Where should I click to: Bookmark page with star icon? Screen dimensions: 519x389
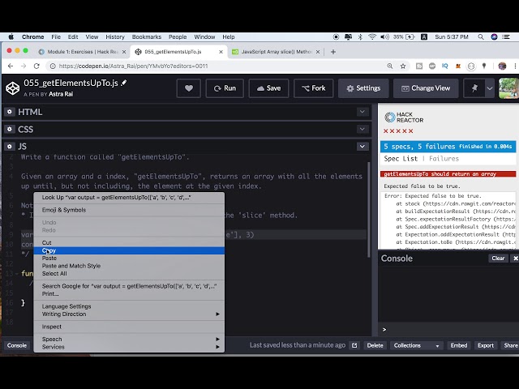point(403,66)
